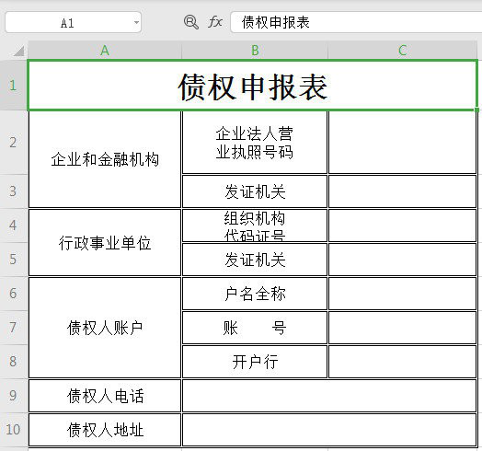The image size is (482, 451).
Task: Select the cell 债权人账户
Action: tap(105, 328)
